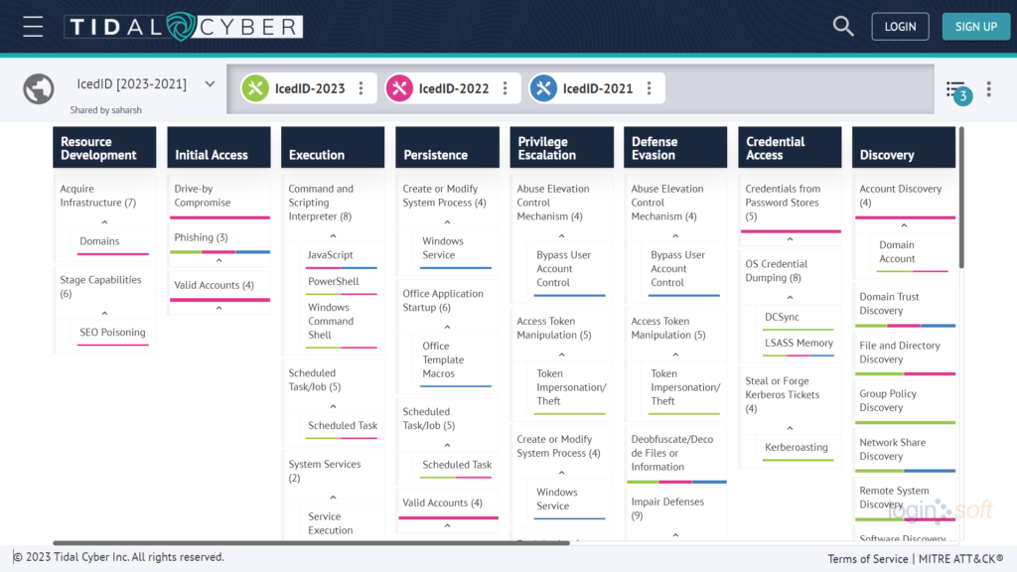1017x572 pixels.
Task: Select the Persistence tactic header
Action: pyautogui.click(x=448, y=148)
